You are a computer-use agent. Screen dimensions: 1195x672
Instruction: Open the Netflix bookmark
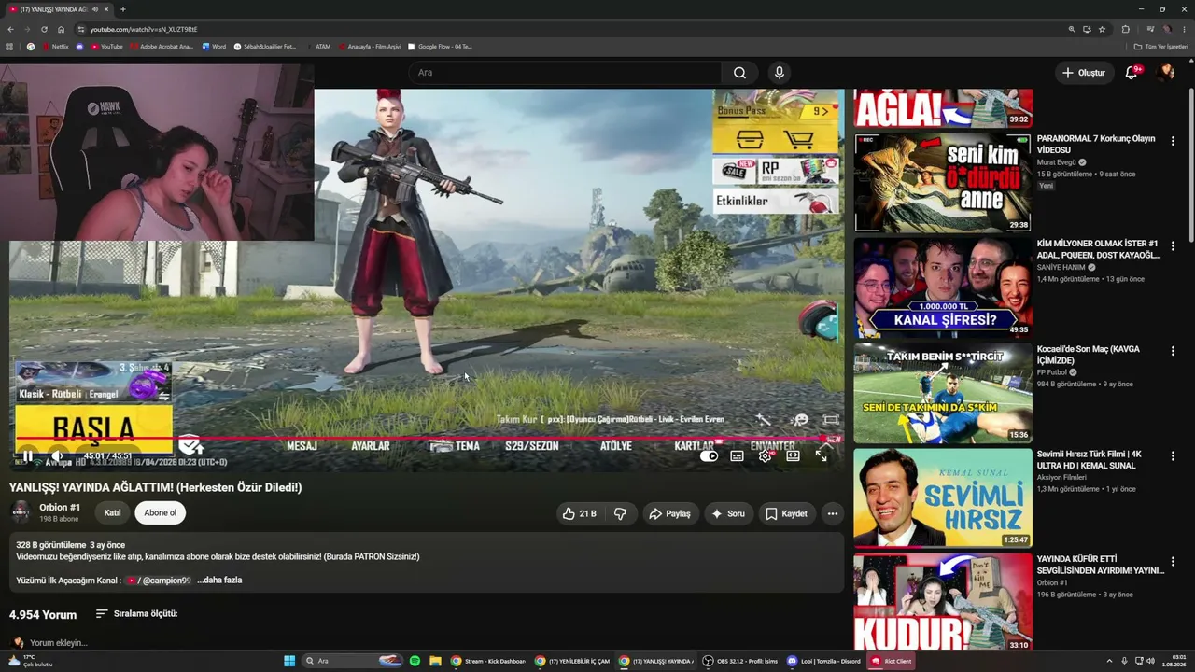pos(55,46)
